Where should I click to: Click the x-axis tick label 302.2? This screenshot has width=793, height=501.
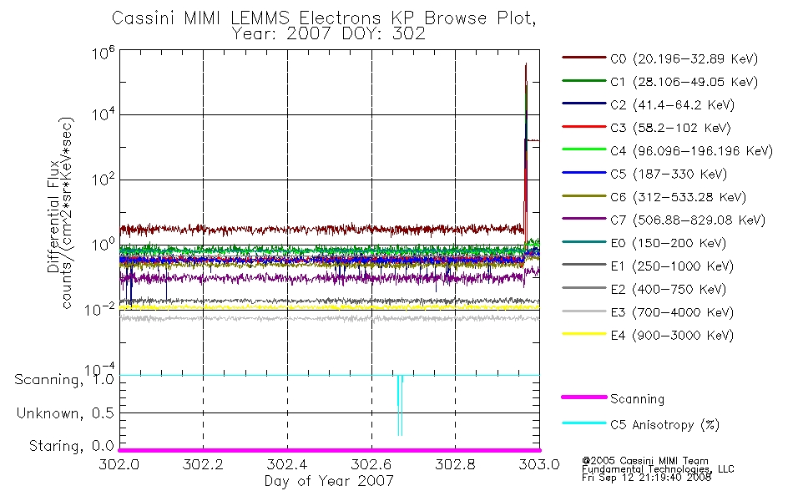point(203,464)
